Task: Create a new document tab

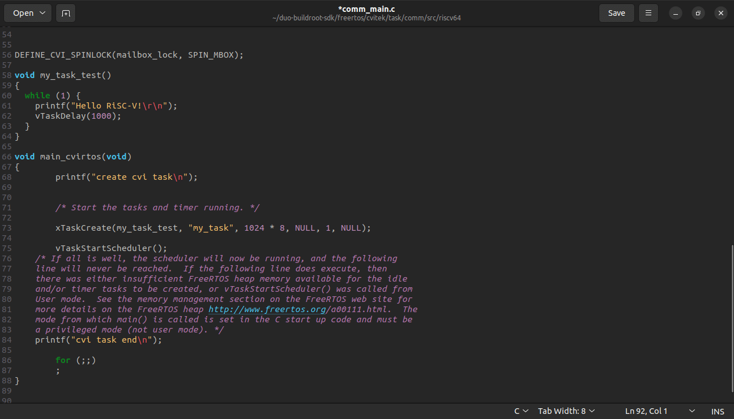Action: tap(66, 13)
